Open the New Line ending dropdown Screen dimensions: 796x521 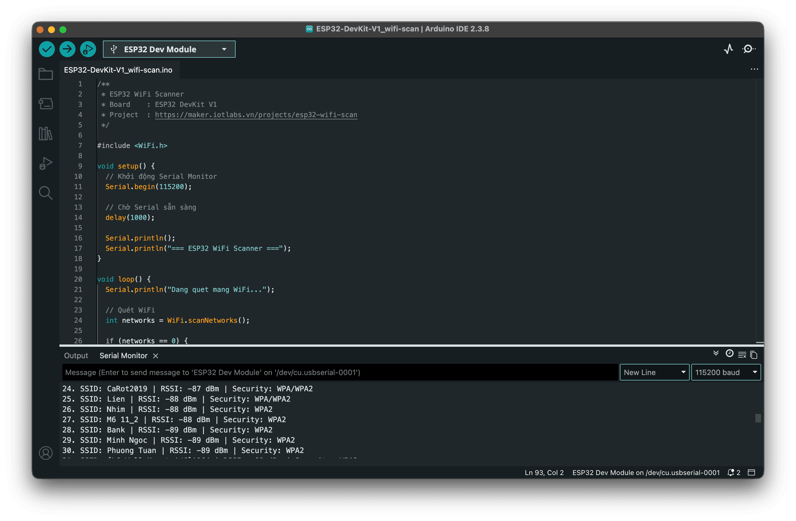[x=654, y=372]
